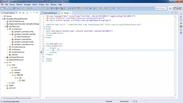Click the Save toolbar icon
The width and height of the screenshot is (183, 103).
7,8
